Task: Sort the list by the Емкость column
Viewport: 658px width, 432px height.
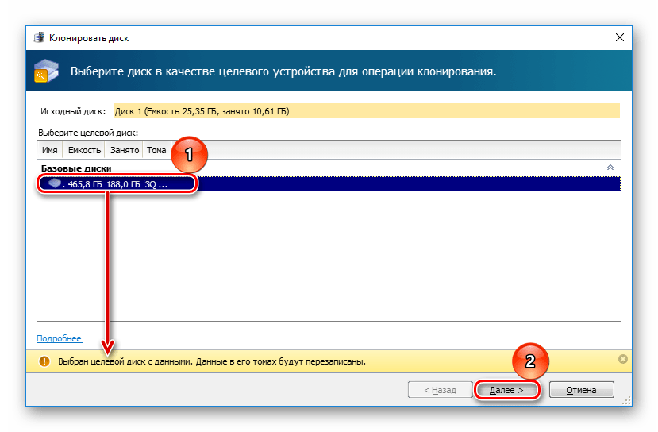Action: [84, 150]
